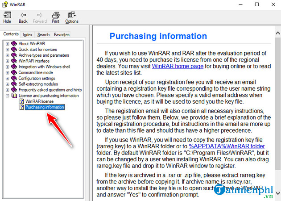Click the WinRAR help title bar icon

click(x=5, y=4)
